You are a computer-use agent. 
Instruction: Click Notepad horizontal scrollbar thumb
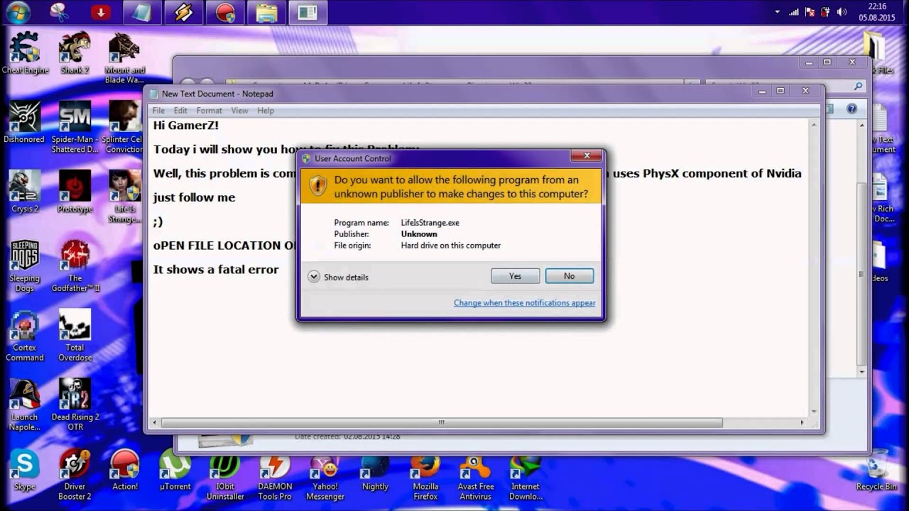[442, 422]
